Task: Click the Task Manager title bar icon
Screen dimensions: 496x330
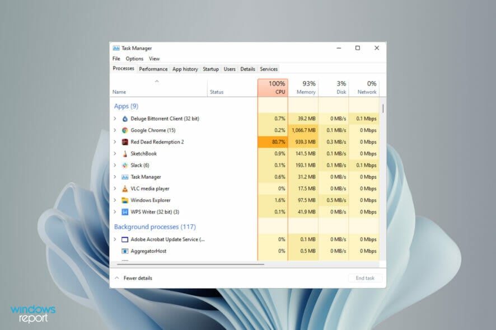Action: click(116, 48)
